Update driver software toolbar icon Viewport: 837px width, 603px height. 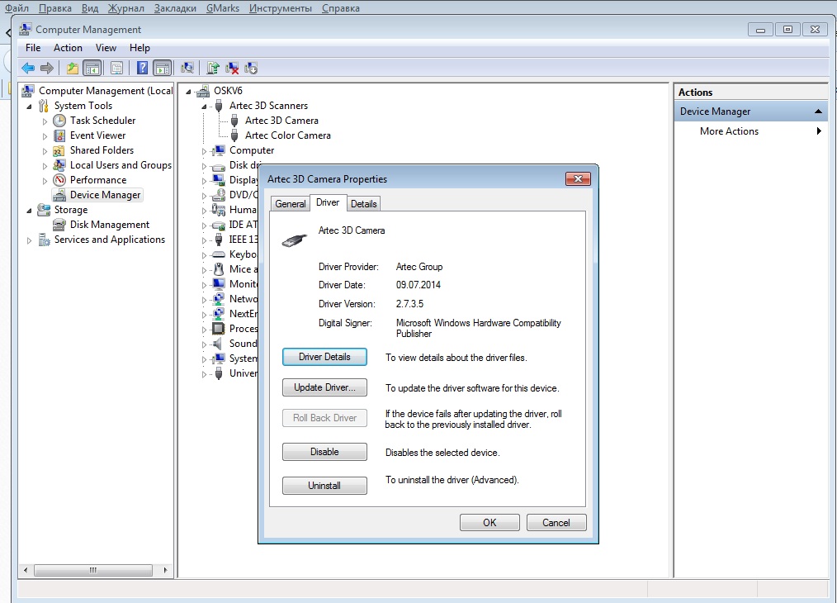213,68
